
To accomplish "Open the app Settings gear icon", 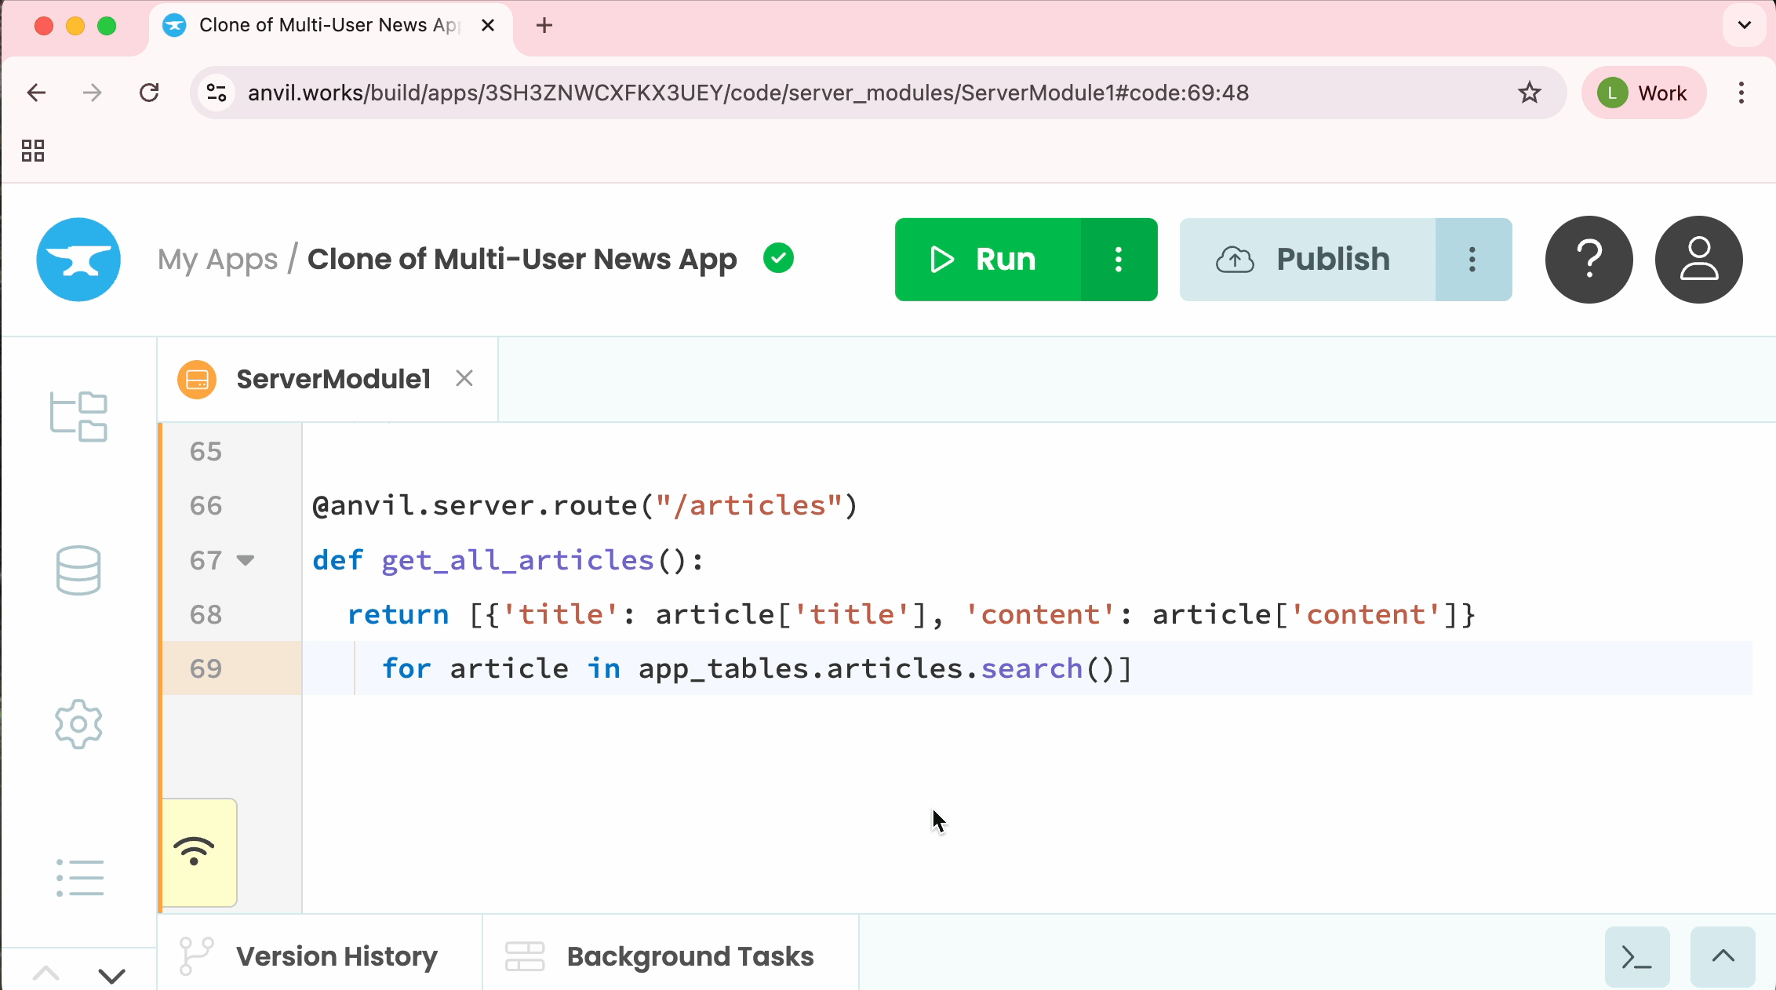I will (78, 724).
